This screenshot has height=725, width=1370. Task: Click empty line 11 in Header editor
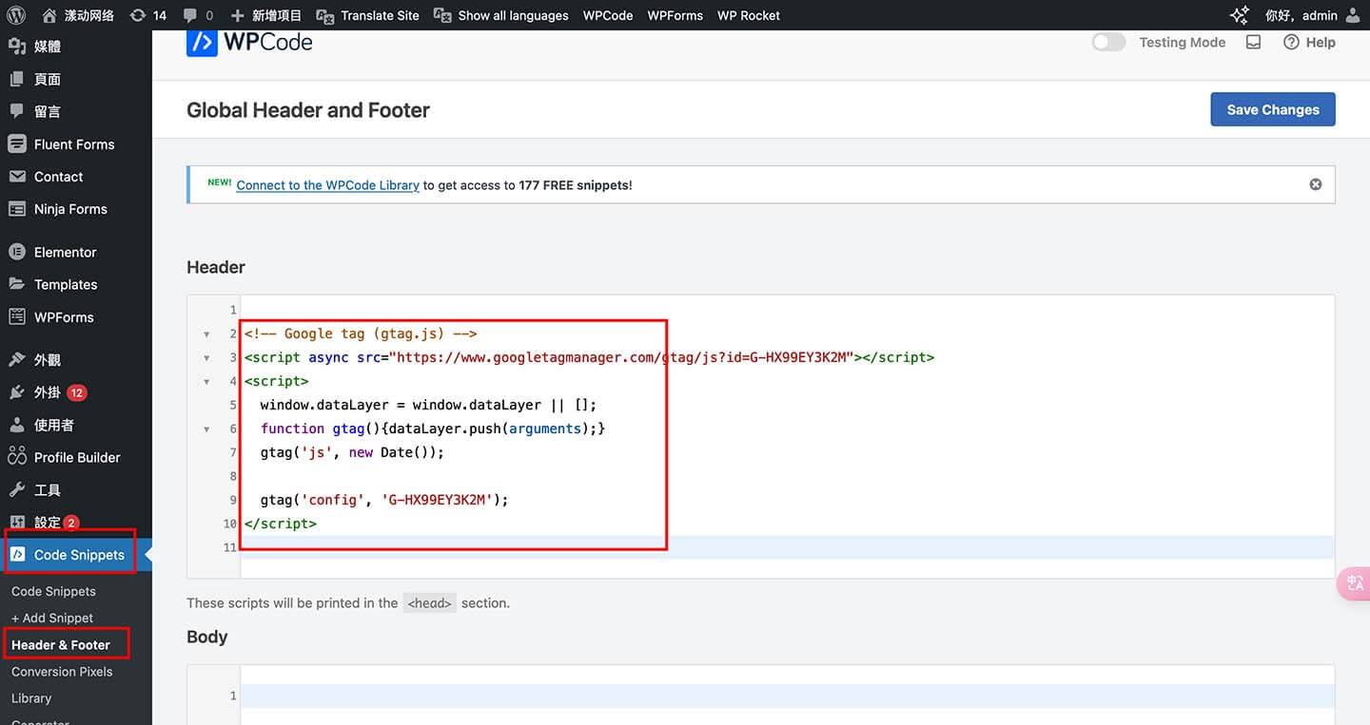point(787,547)
